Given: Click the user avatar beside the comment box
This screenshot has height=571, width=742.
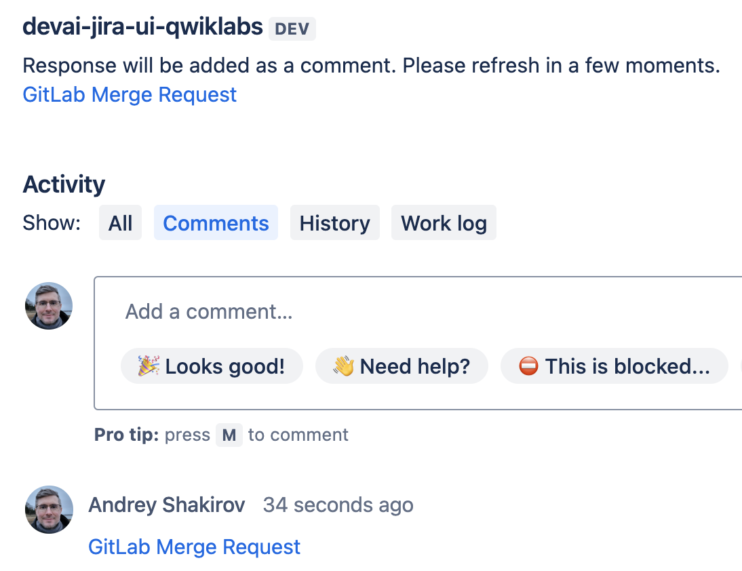Looking at the screenshot, I should [49, 306].
